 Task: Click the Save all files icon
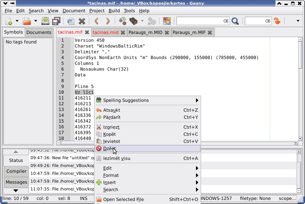56,21
